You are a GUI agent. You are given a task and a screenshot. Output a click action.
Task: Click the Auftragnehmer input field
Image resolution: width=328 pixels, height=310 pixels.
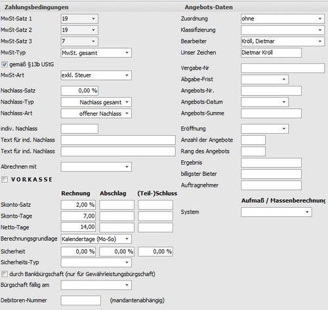coord(271,185)
